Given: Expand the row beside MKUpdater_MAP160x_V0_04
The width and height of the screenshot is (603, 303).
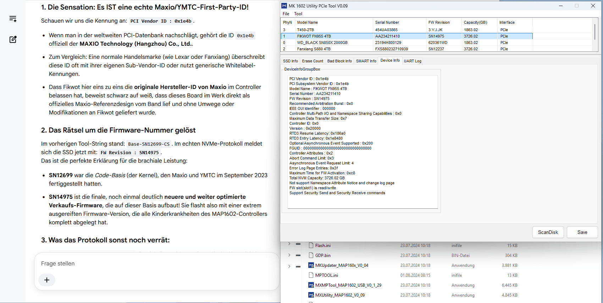Looking at the screenshot, I should coord(289,266).
